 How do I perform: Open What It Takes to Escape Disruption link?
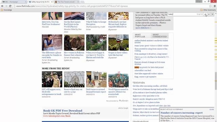96,23
